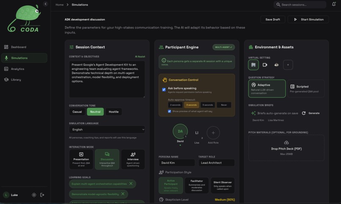Select the Scripted question strategy
The height and width of the screenshot is (204, 341).
pyautogui.click(x=306, y=88)
